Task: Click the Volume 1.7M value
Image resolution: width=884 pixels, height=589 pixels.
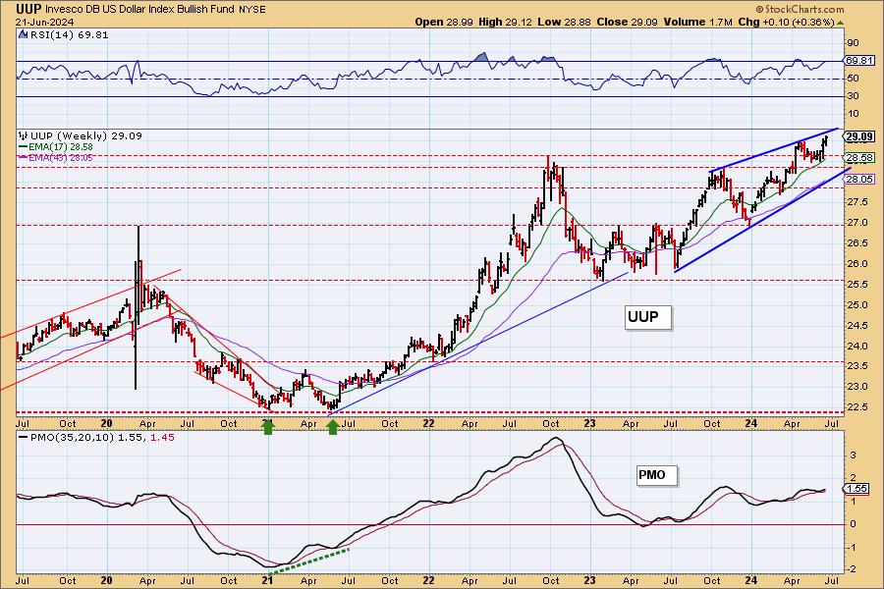Action: (697, 22)
